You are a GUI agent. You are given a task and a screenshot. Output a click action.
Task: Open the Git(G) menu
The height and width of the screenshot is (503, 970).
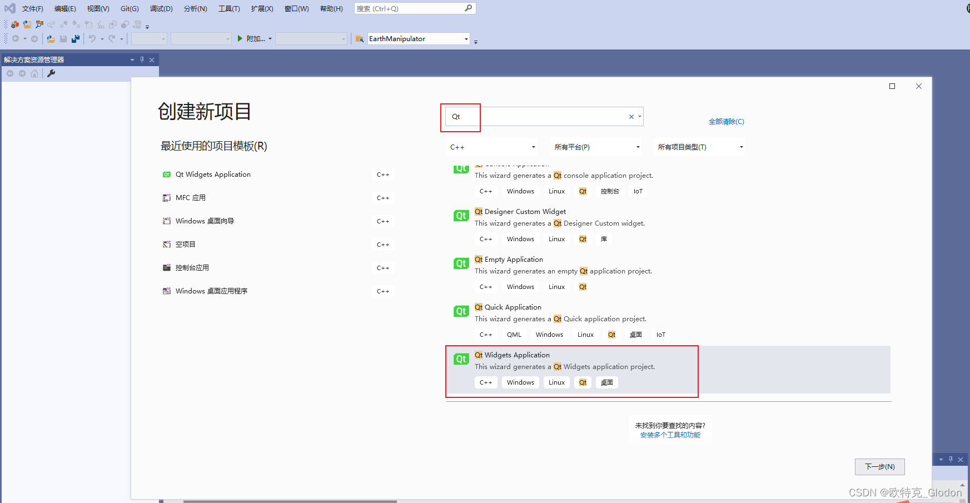(x=130, y=8)
